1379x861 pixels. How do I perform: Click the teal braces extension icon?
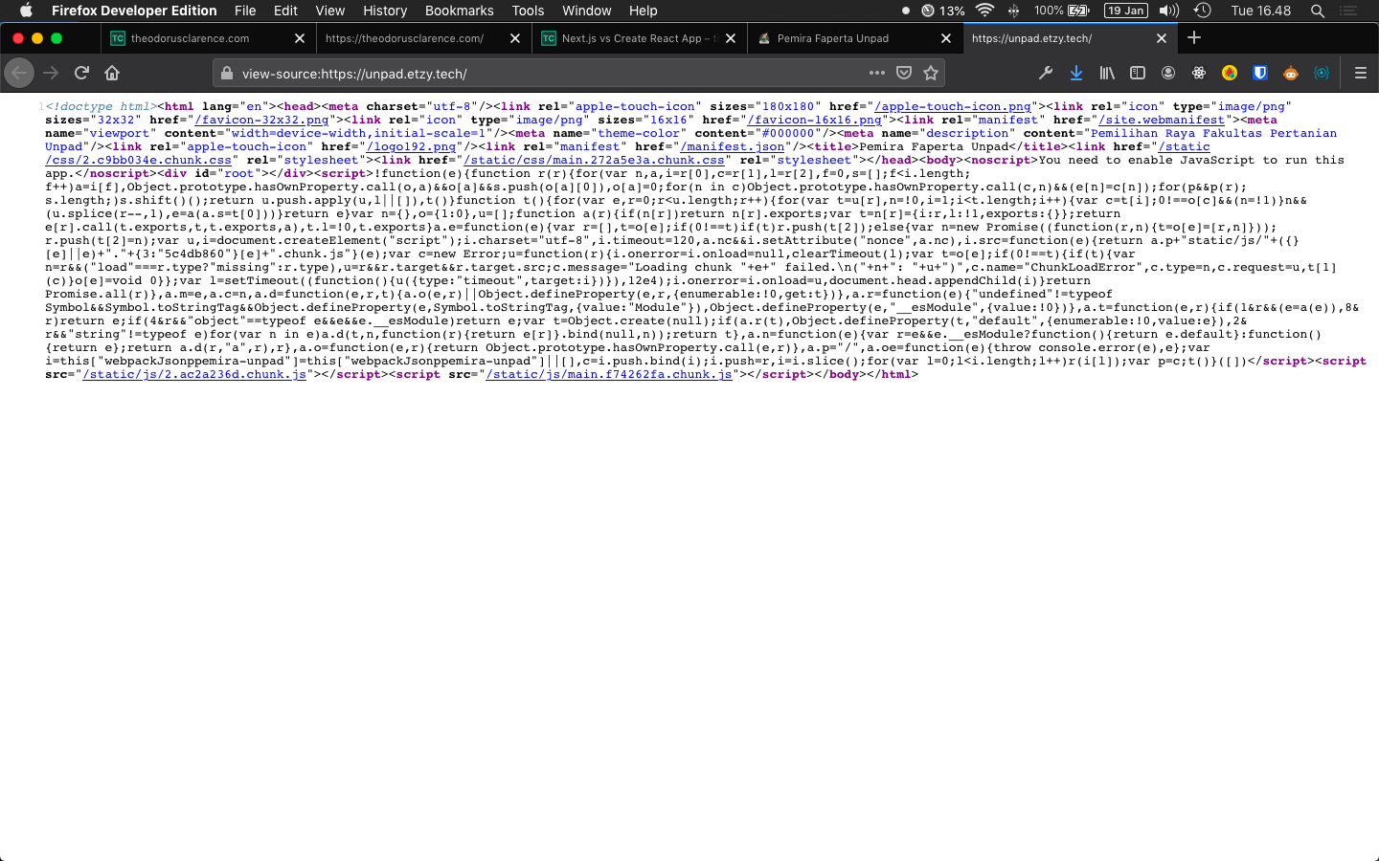point(1322,73)
